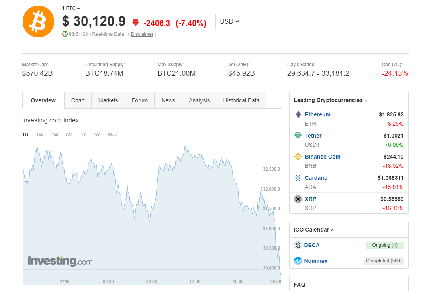Click the green Tether icon

pyautogui.click(x=298, y=136)
